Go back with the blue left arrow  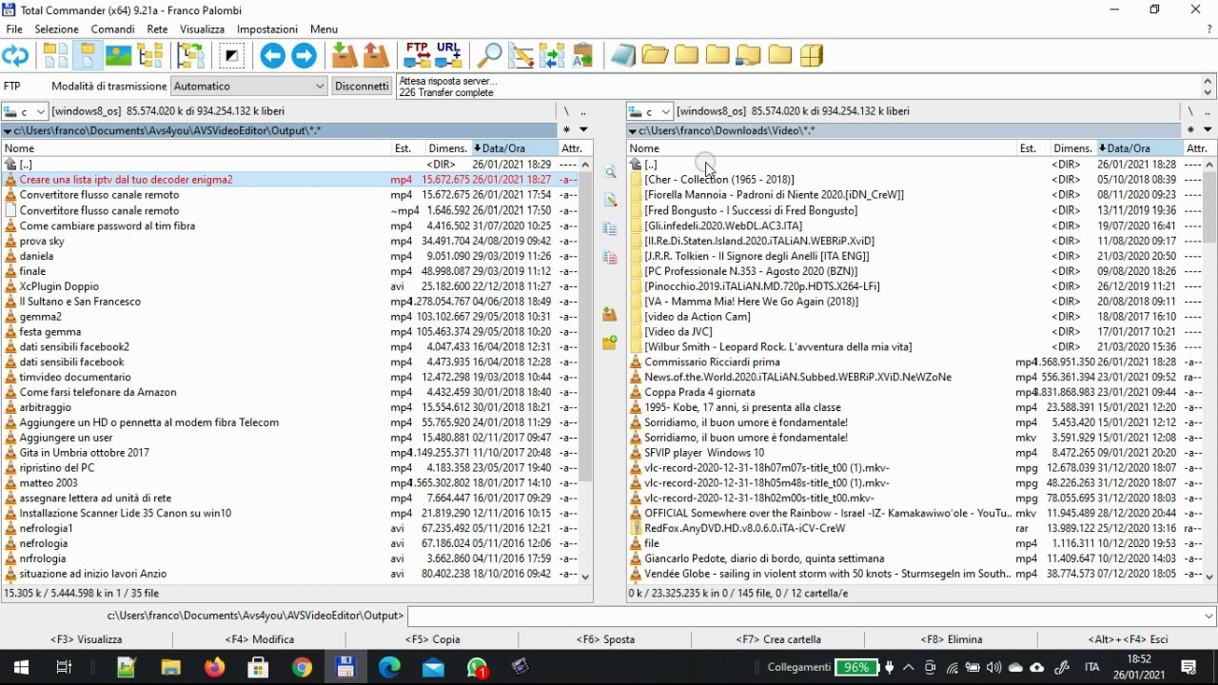pos(272,56)
